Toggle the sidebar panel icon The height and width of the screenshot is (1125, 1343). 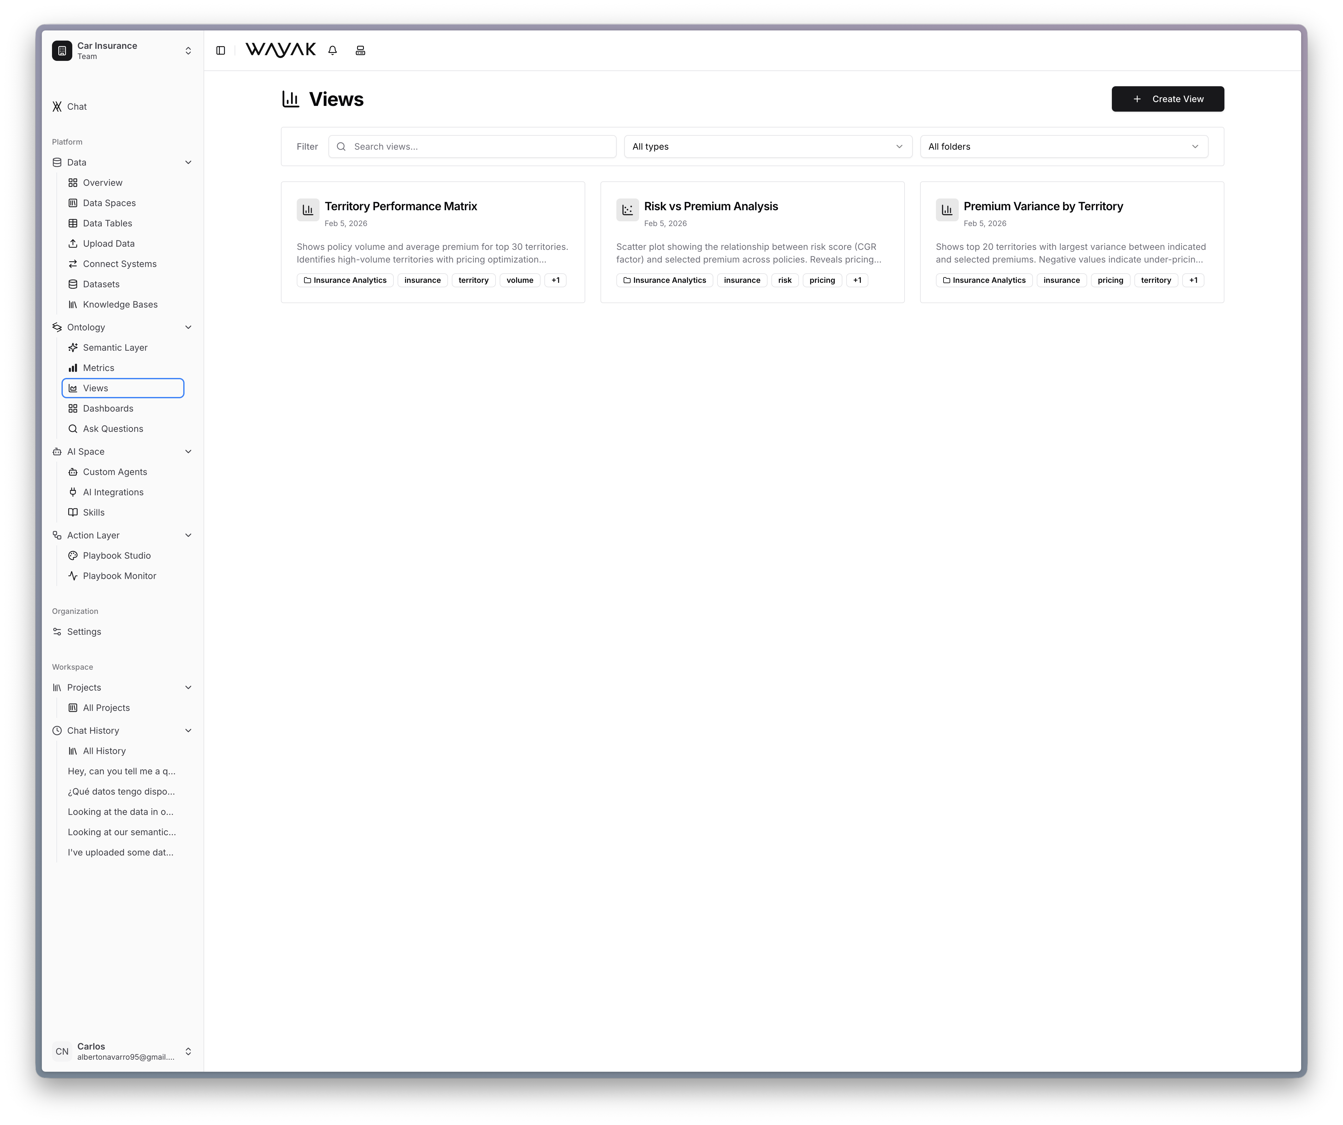click(x=221, y=50)
